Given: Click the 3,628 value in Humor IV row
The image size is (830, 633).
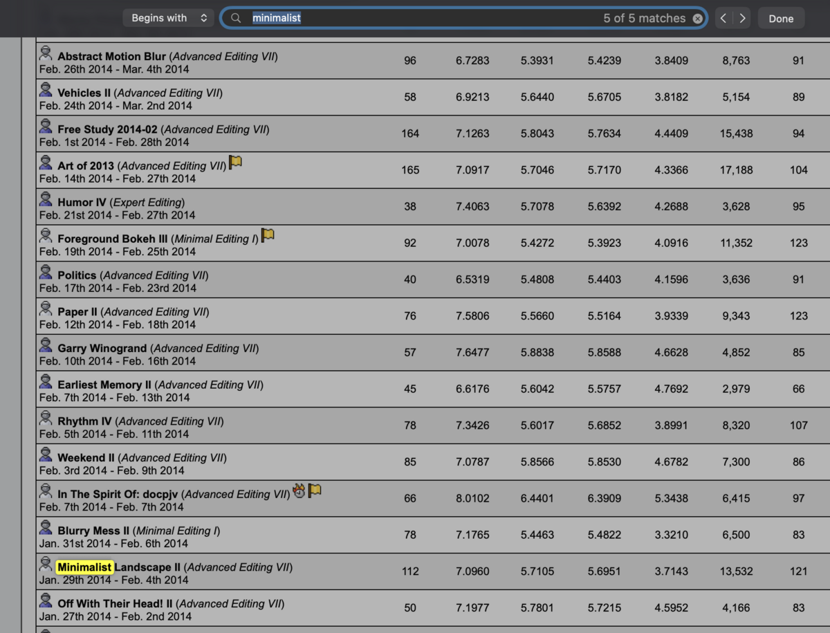Looking at the screenshot, I should 736,207.
